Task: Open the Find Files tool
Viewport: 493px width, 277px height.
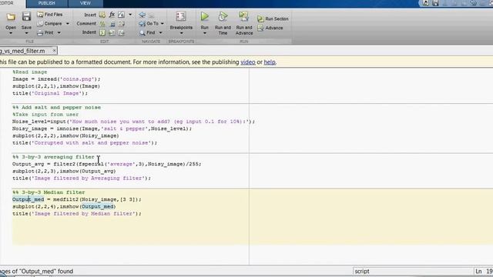Action: click(49, 15)
